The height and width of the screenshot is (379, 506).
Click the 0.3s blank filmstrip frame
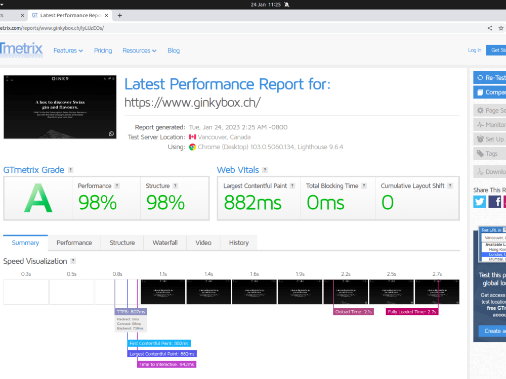click(x=26, y=292)
